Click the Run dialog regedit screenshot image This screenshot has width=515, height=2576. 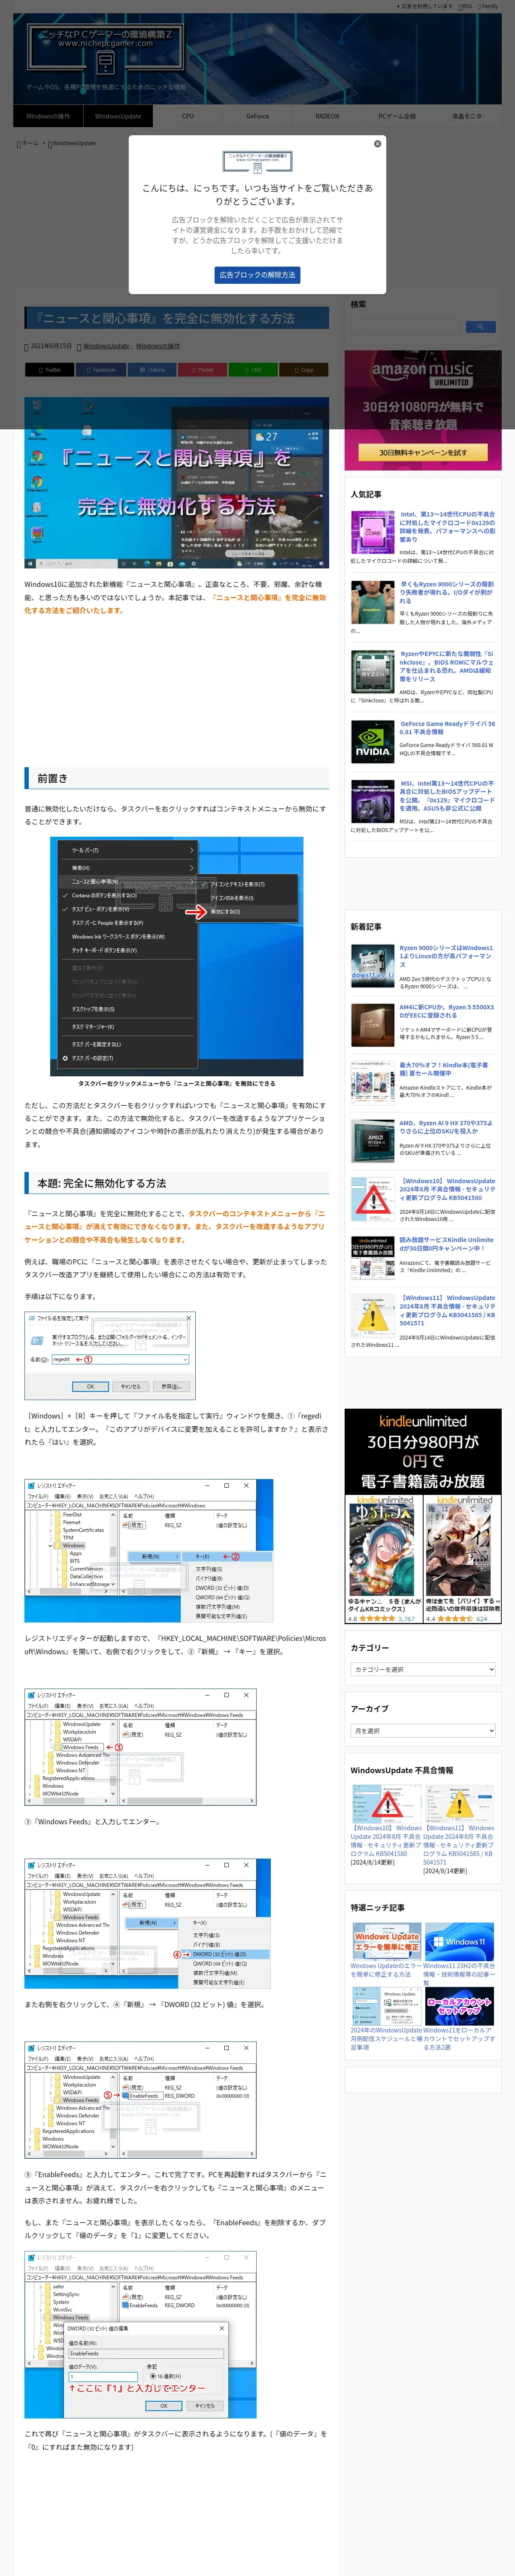[110, 1355]
